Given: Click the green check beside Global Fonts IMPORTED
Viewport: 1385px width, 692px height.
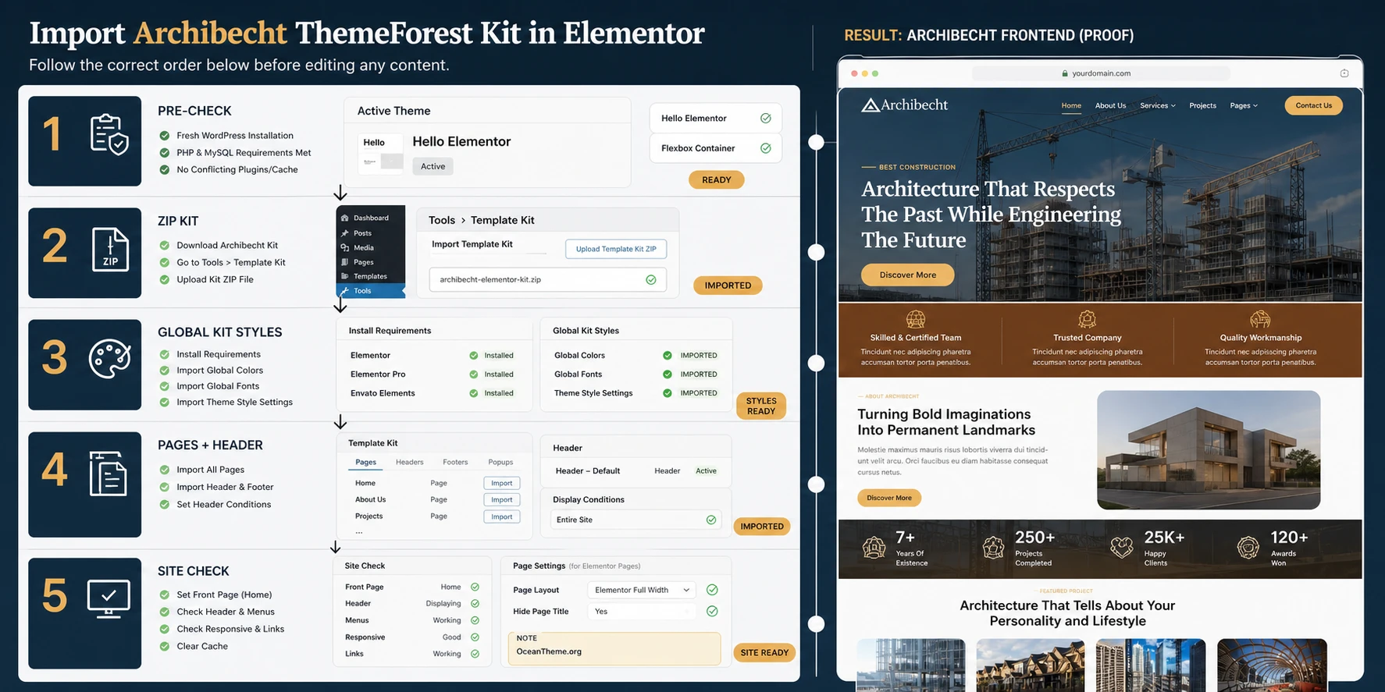Looking at the screenshot, I should pyautogui.click(x=668, y=374).
